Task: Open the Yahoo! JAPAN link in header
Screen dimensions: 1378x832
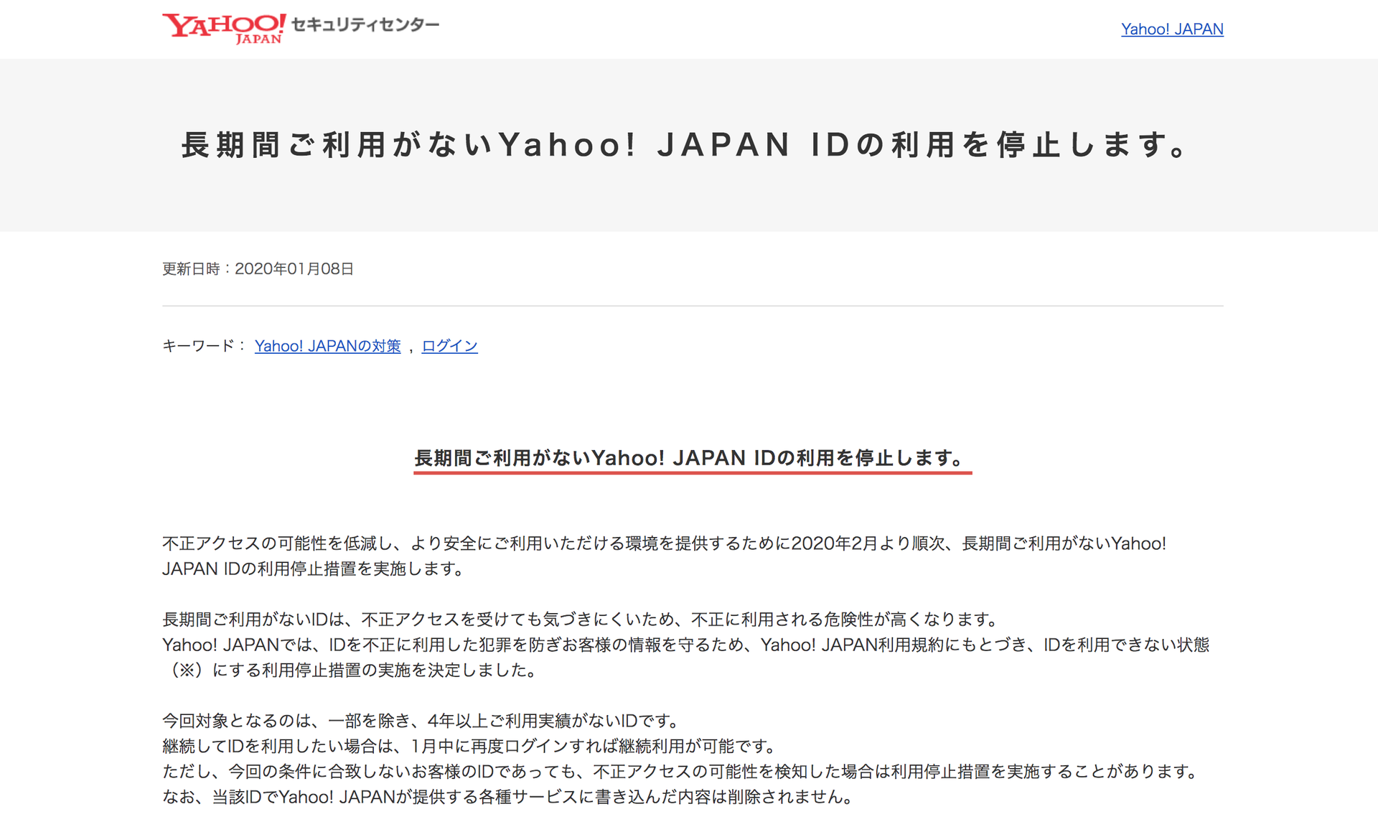Action: (x=1172, y=29)
